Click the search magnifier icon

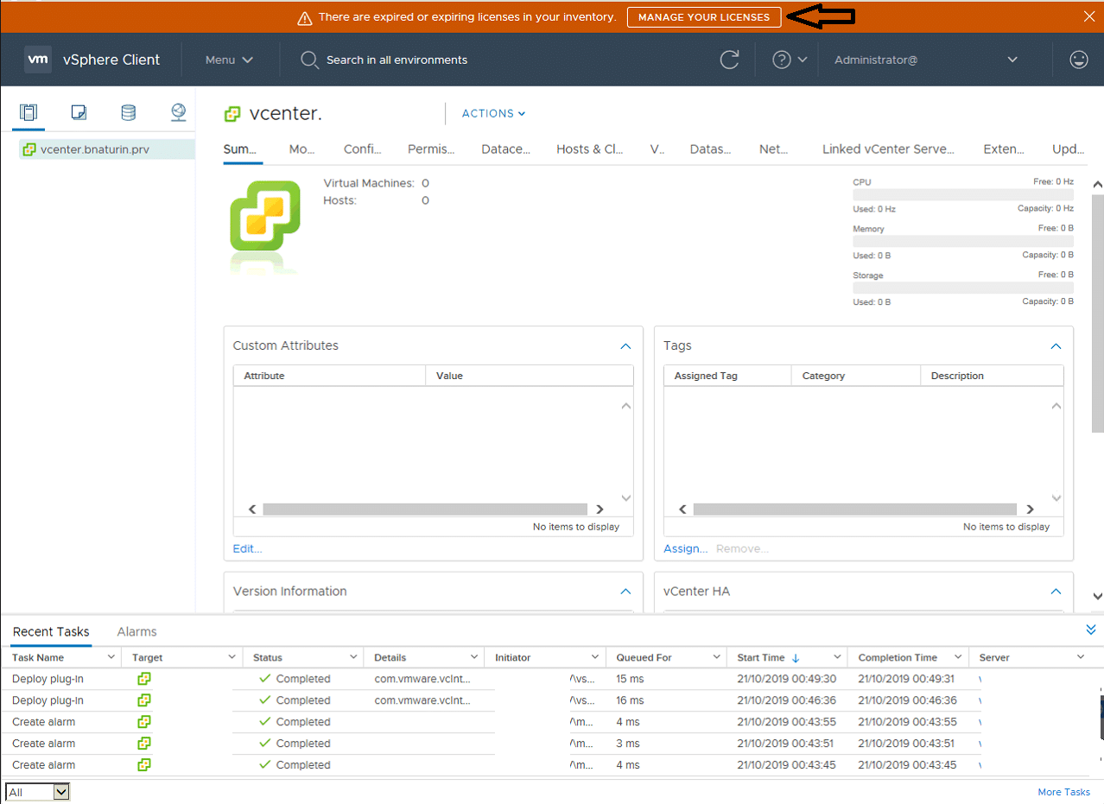[309, 60]
